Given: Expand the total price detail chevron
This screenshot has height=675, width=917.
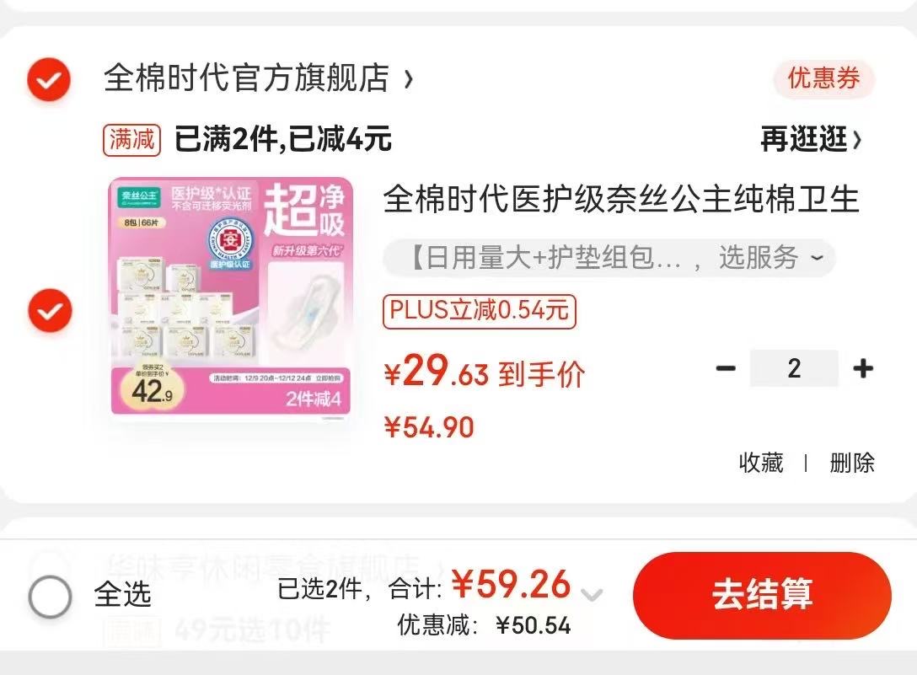Looking at the screenshot, I should click(x=592, y=596).
